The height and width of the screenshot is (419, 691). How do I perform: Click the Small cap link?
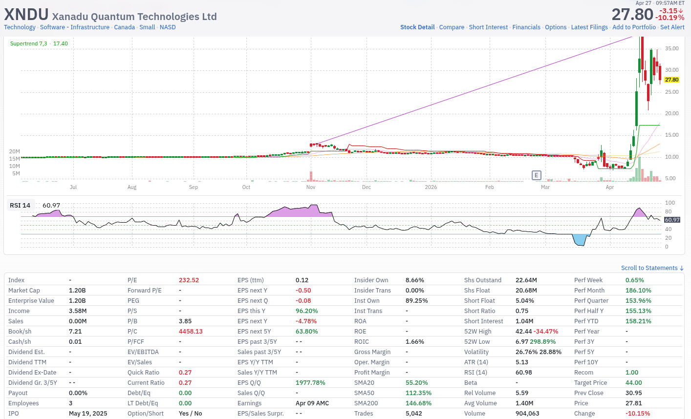click(x=147, y=27)
